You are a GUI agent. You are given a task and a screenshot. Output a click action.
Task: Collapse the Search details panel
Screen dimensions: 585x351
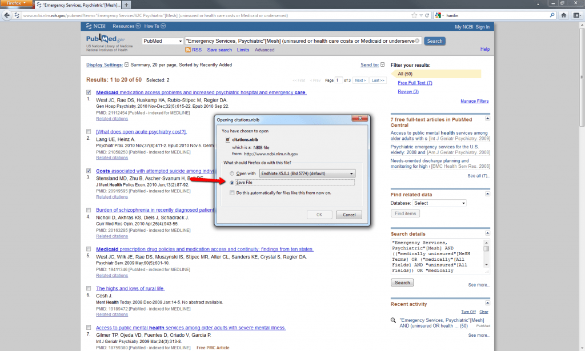[487, 234]
